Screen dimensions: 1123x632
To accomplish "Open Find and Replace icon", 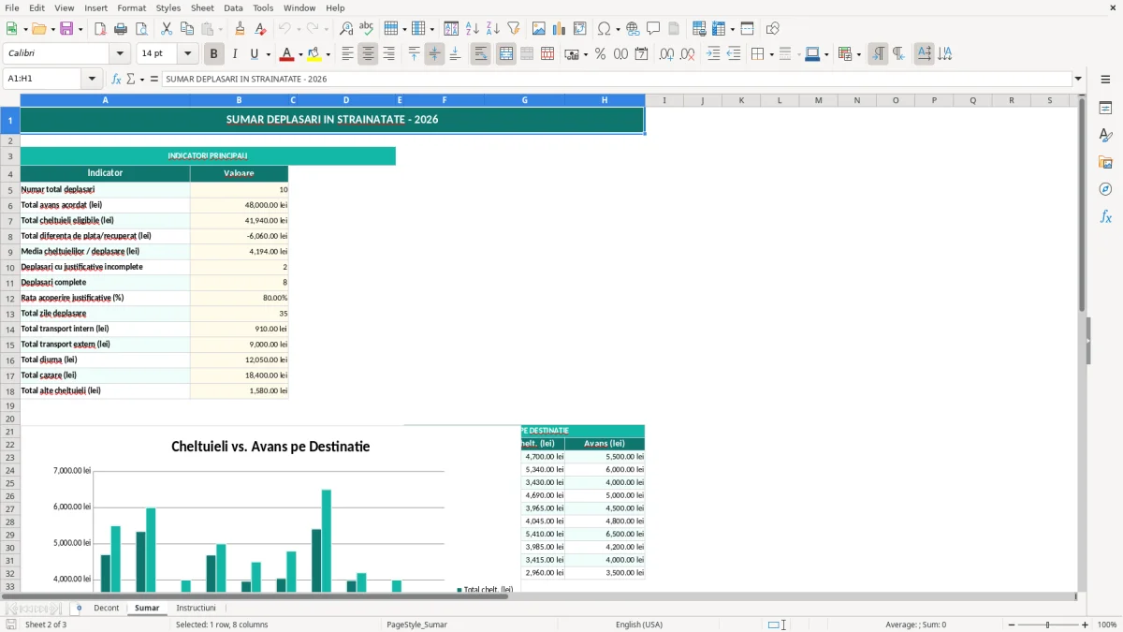I will tap(345, 29).
